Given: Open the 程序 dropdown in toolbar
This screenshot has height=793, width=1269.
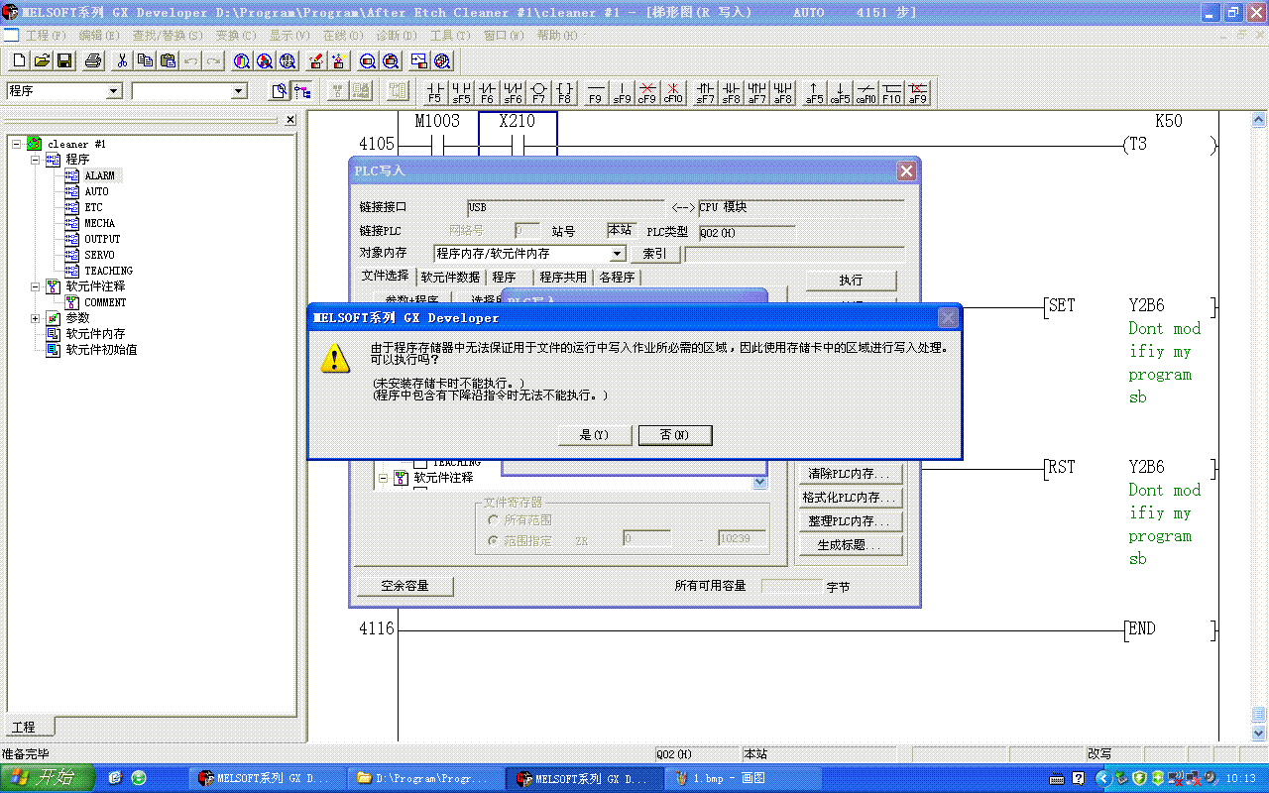Looking at the screenshot, I should pyautogui.click(x=113, y=91).
